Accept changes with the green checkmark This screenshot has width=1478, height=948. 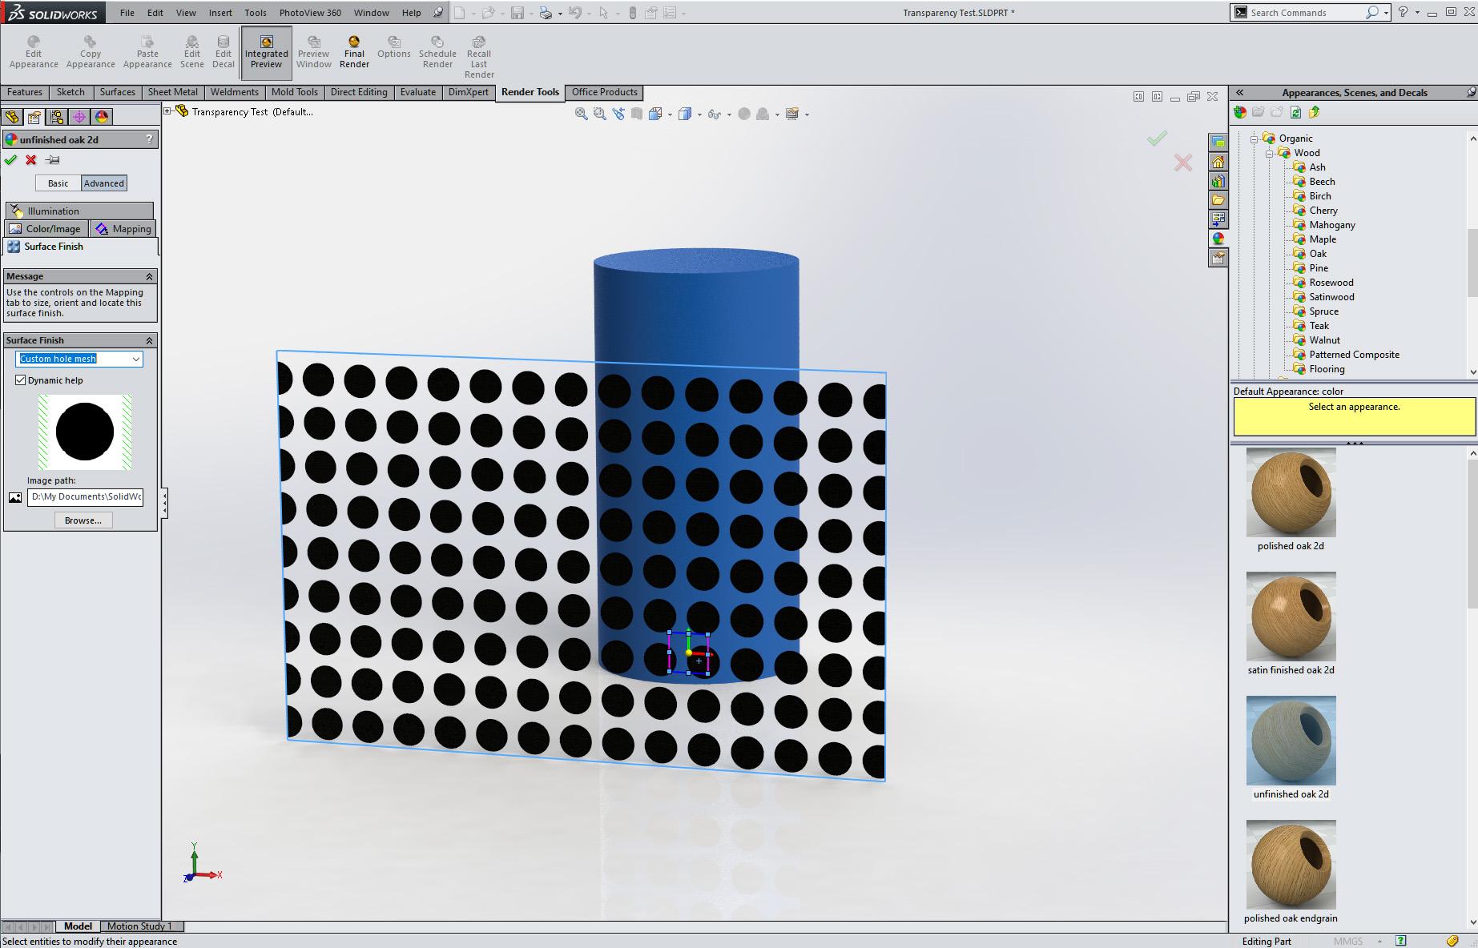11,159
